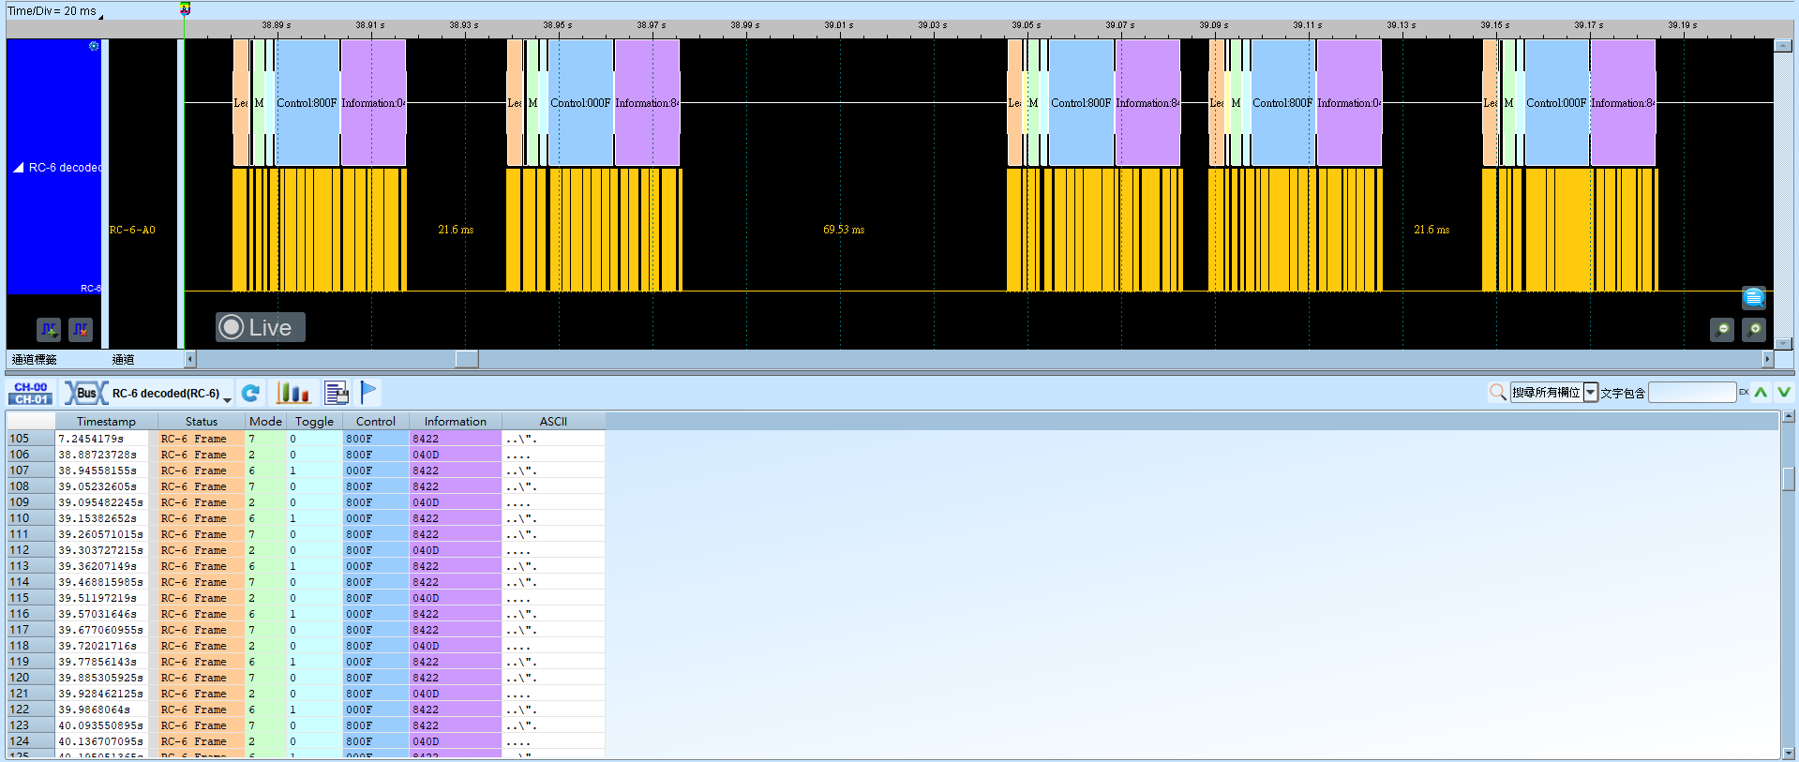Click the zoom in magnifier in waveform
This screenshot has width=1799, height=762.
pyautogui.click(x=1754, y=329)
